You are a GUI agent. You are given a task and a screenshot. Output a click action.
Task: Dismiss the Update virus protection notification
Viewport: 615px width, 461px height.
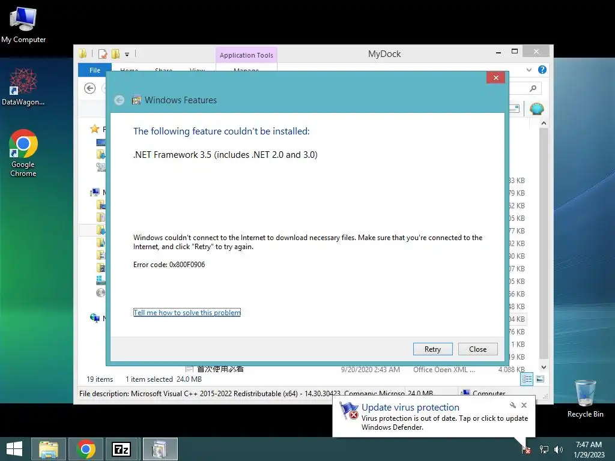(524, 405)
